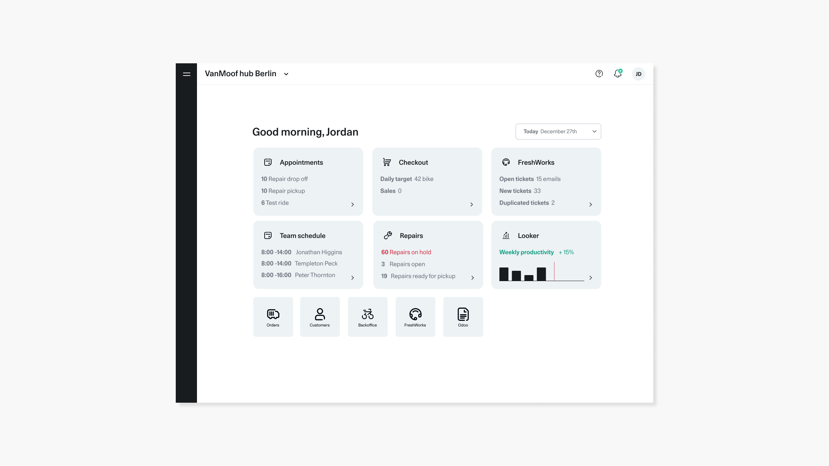This screenshot has height=466, width=829.
Task: Select Templeton Peck schedule row
Action: click(x=299, y=263)
